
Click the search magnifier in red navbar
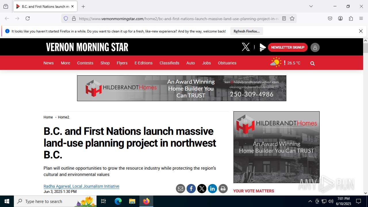313,63
